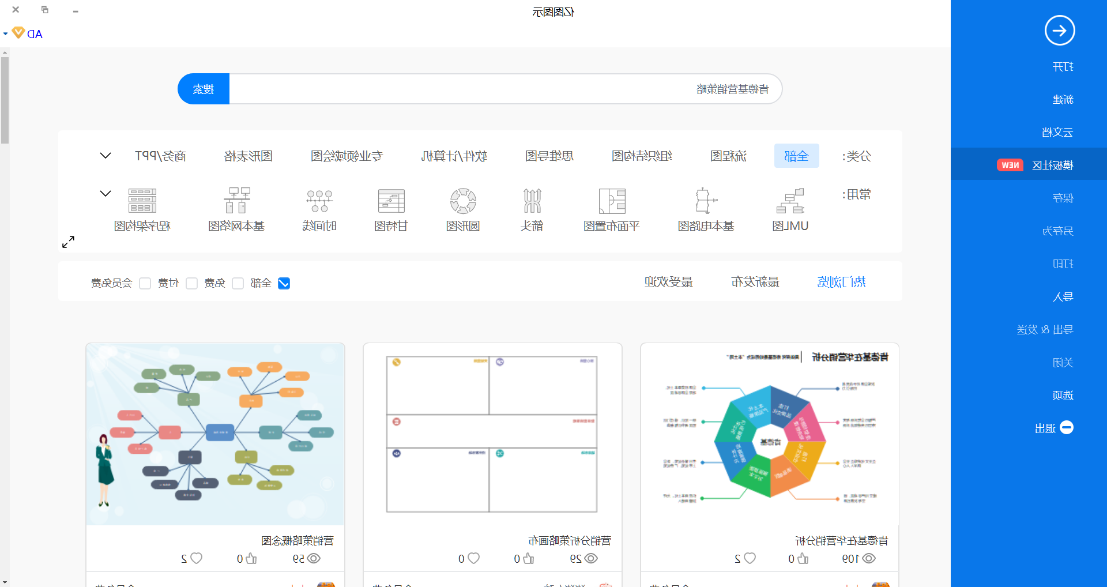Click 保存 in the sidebar
The height and width of the screenshot is (587, 1107).
pos(1063,198)
